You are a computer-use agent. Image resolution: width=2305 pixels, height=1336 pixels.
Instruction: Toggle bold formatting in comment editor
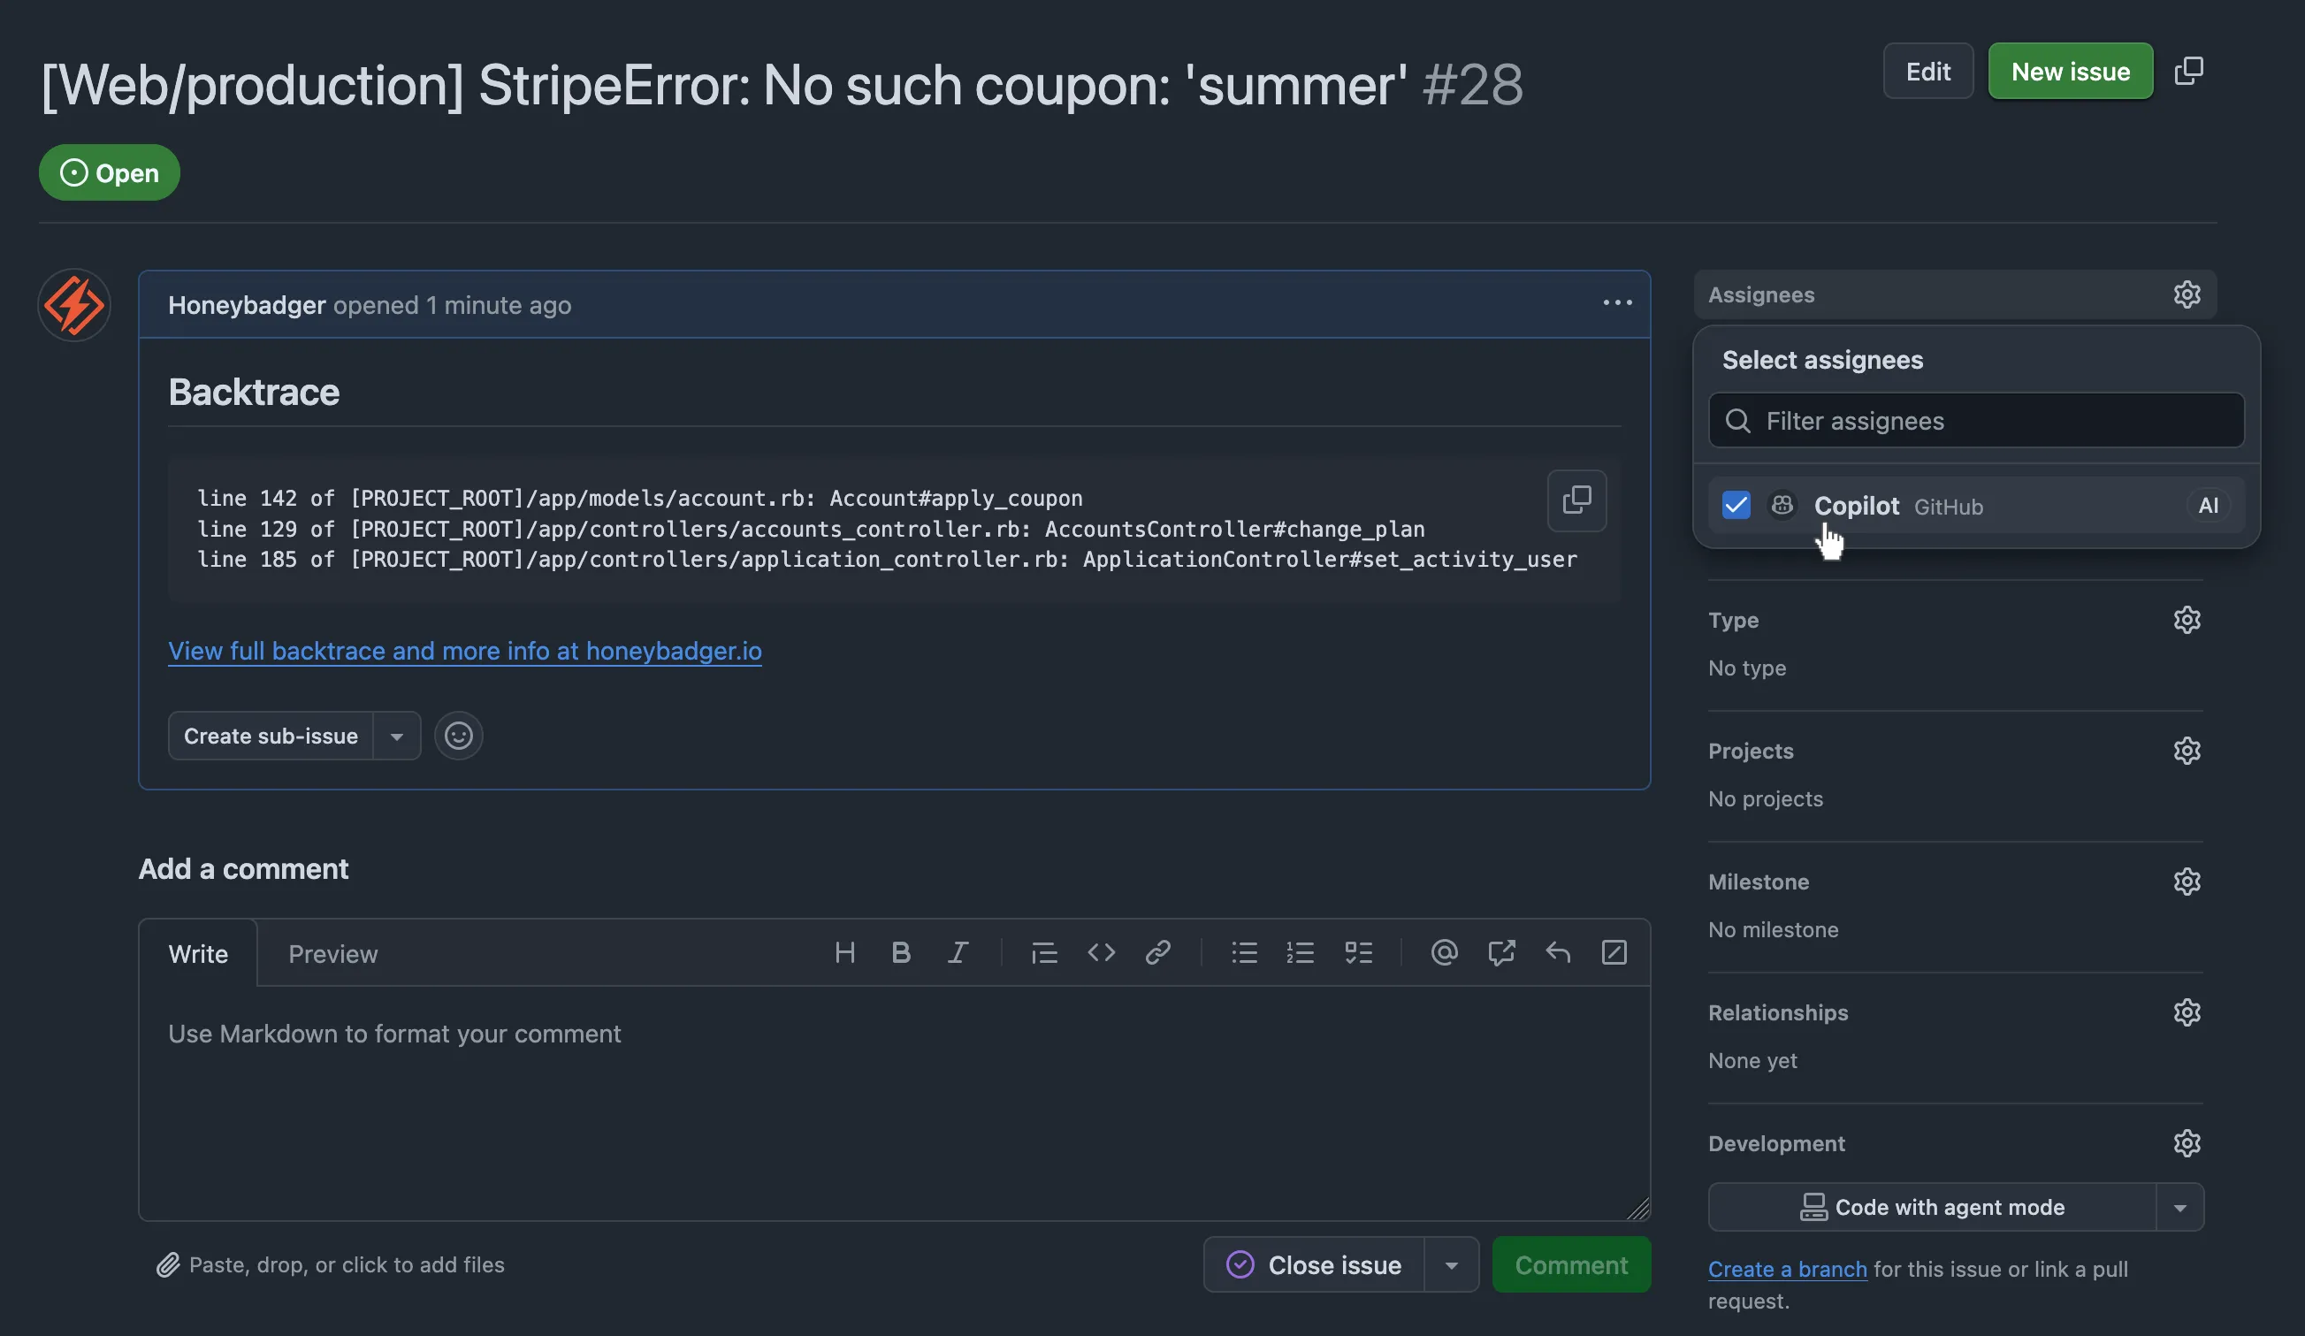[901, 952]
